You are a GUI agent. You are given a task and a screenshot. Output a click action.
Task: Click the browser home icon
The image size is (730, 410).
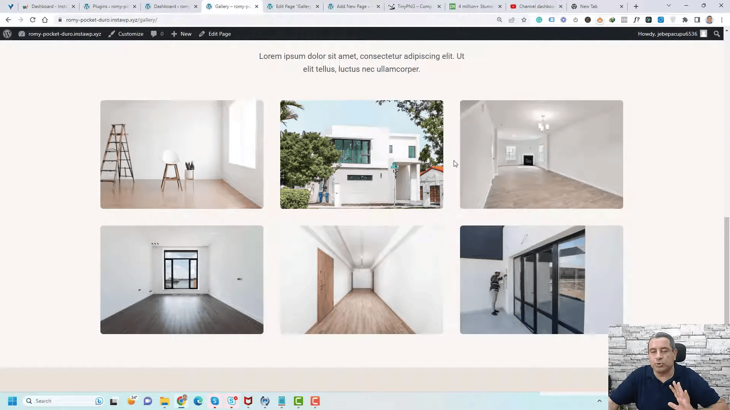coord(45,20)
